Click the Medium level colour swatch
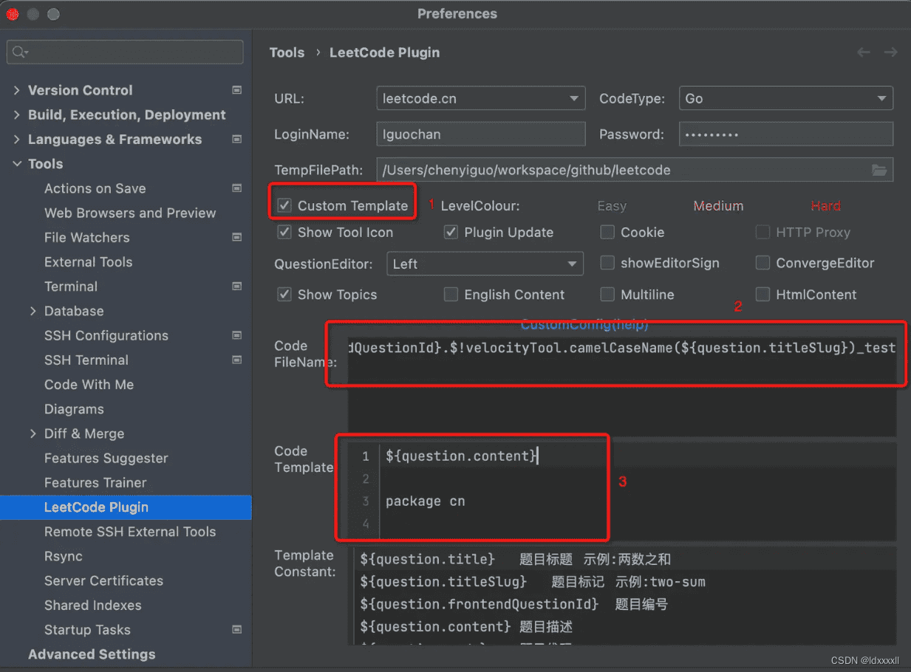Screen dimensions: 911x672 [718, 206]
